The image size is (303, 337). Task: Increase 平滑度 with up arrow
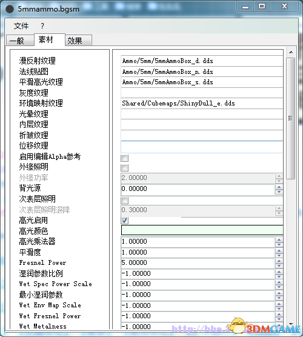click(x=279, y=250)
